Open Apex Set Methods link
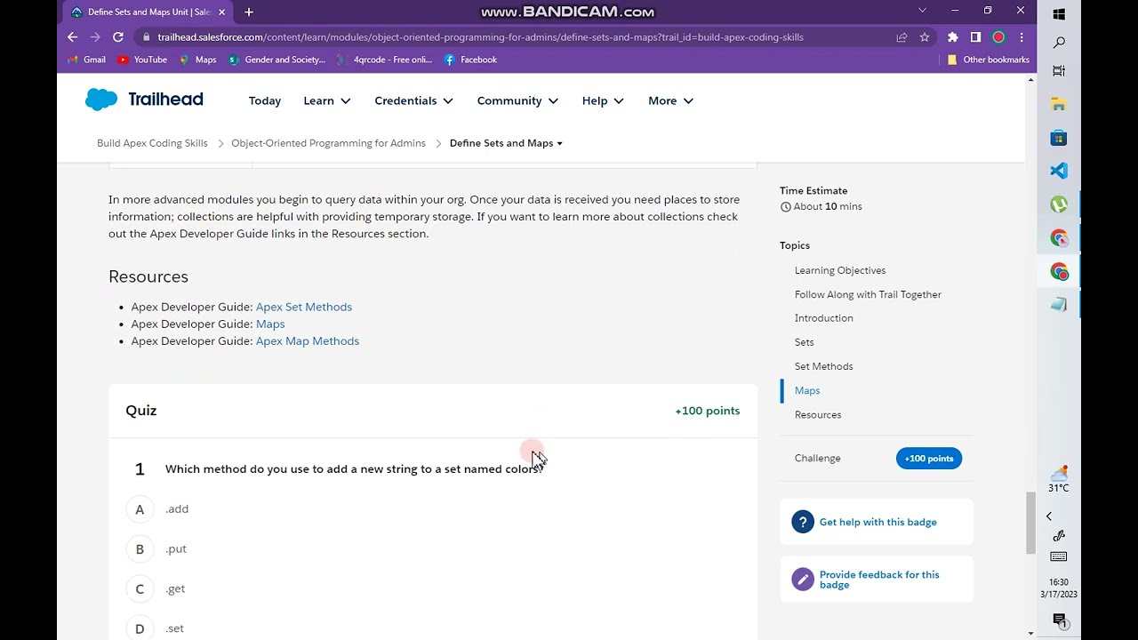Screen dimensions: 1138x640 304,307
